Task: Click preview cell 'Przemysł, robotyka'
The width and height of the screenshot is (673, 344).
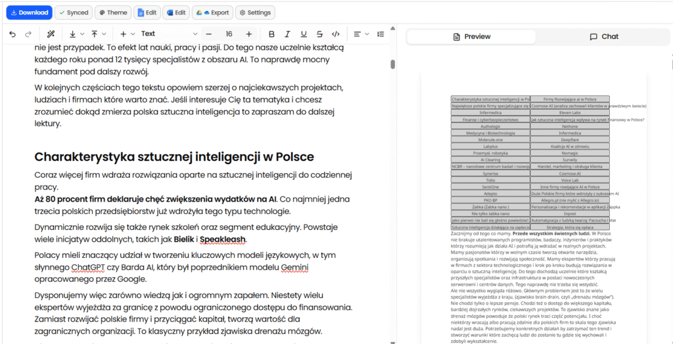Action: [490, 153]
